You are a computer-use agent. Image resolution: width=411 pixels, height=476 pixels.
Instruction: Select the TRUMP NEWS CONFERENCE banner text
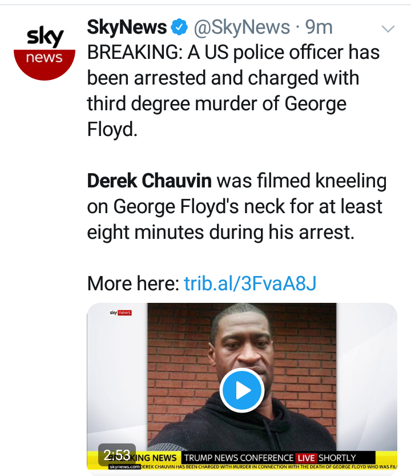click(237, 458)
